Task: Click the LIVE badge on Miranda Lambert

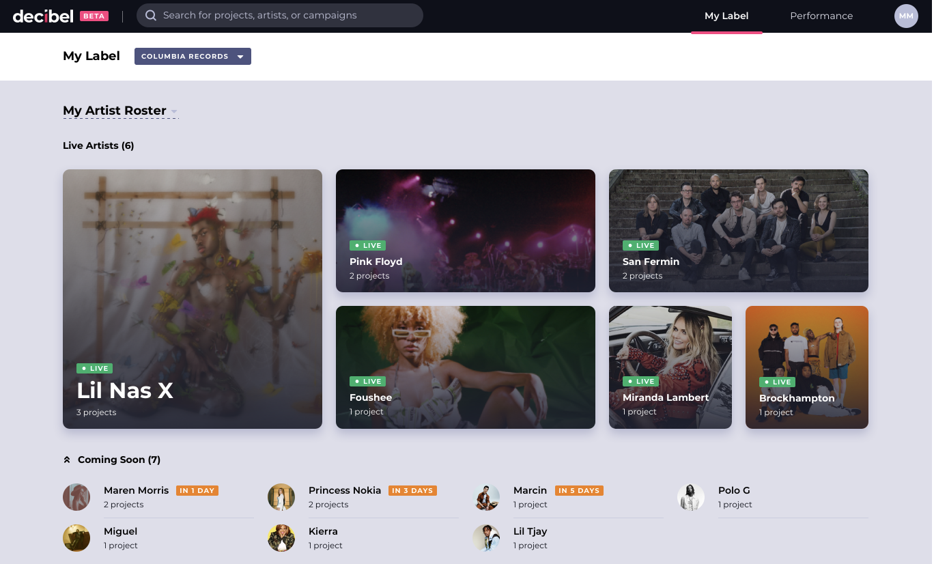Action: point(640,381)
